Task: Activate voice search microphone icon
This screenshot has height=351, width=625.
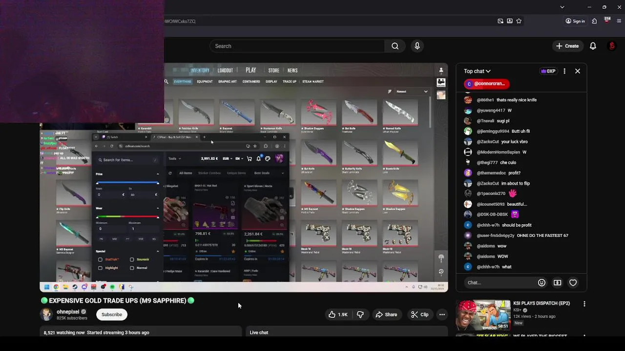Action: pos(417,46)
